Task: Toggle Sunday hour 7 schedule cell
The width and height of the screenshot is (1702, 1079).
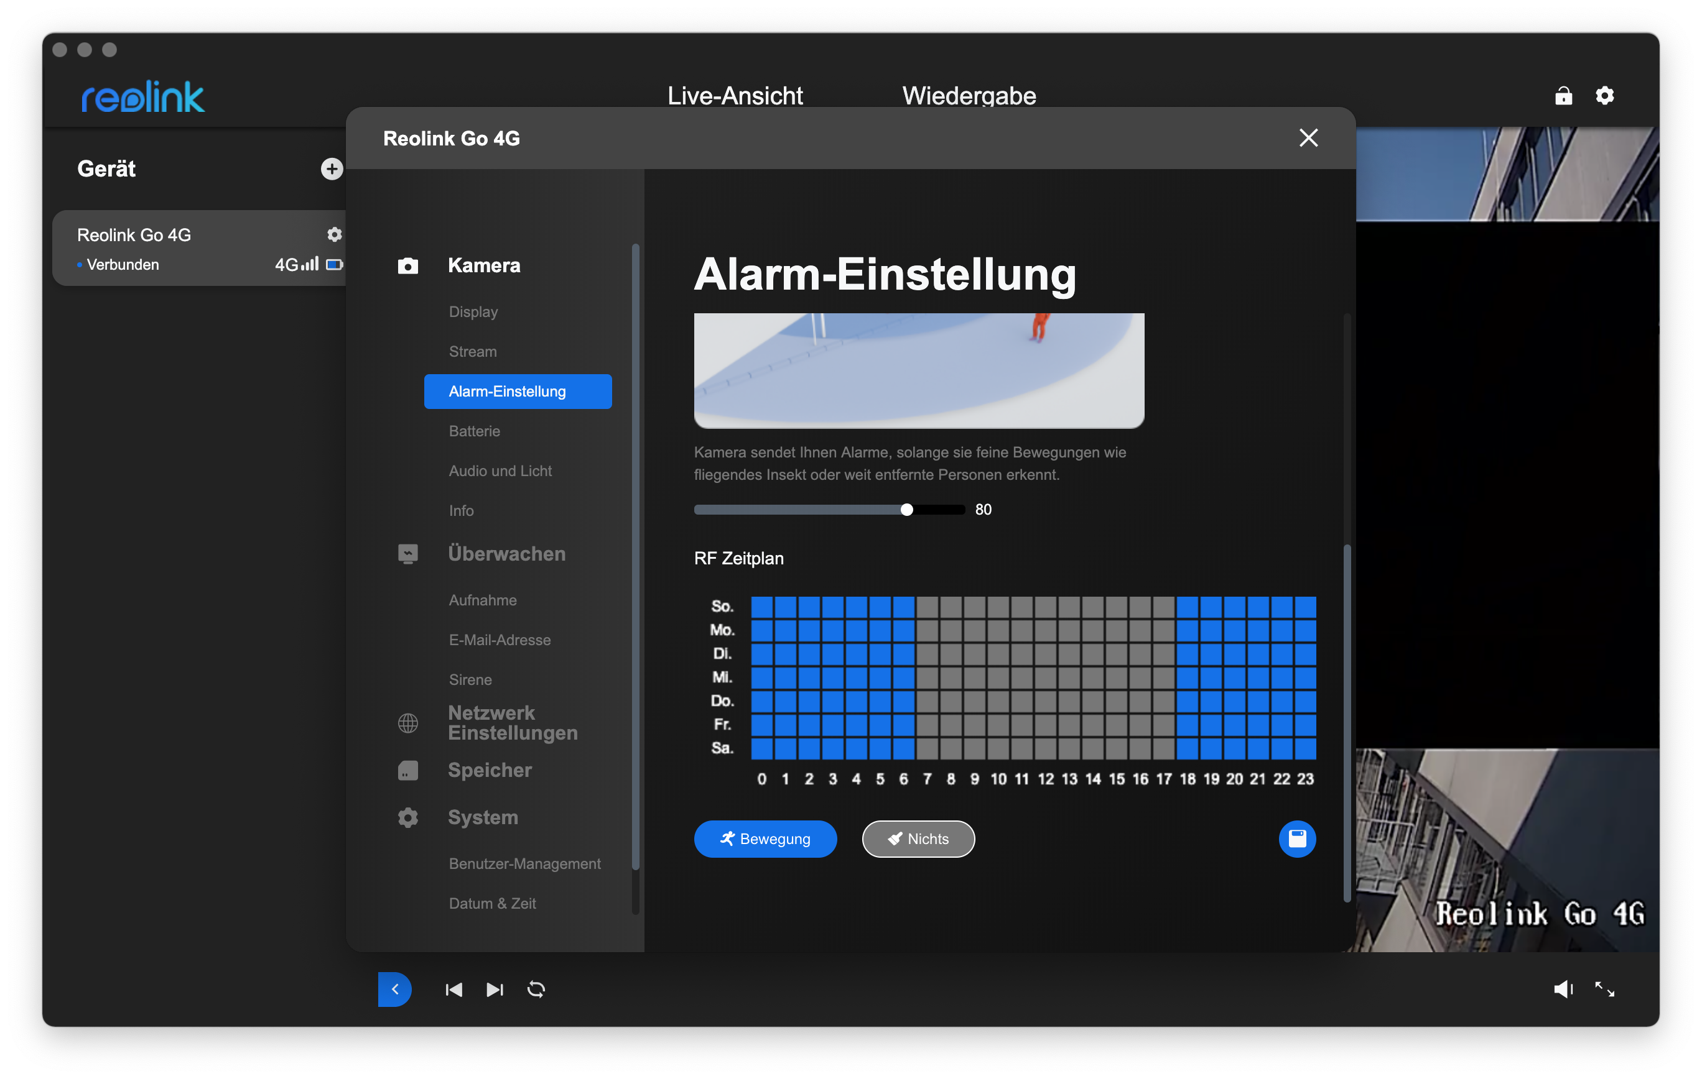Action: click(928, 607)
